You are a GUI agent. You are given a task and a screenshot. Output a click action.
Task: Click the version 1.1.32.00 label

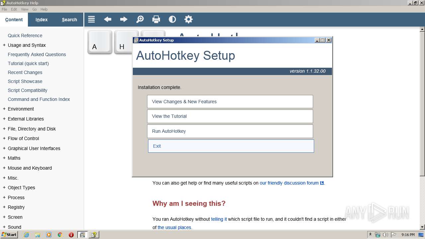pos(307,71)
